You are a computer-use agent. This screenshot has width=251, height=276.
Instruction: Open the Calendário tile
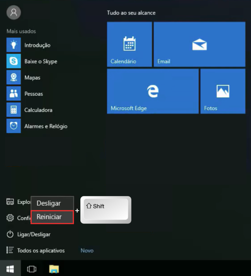coord(129,44)
